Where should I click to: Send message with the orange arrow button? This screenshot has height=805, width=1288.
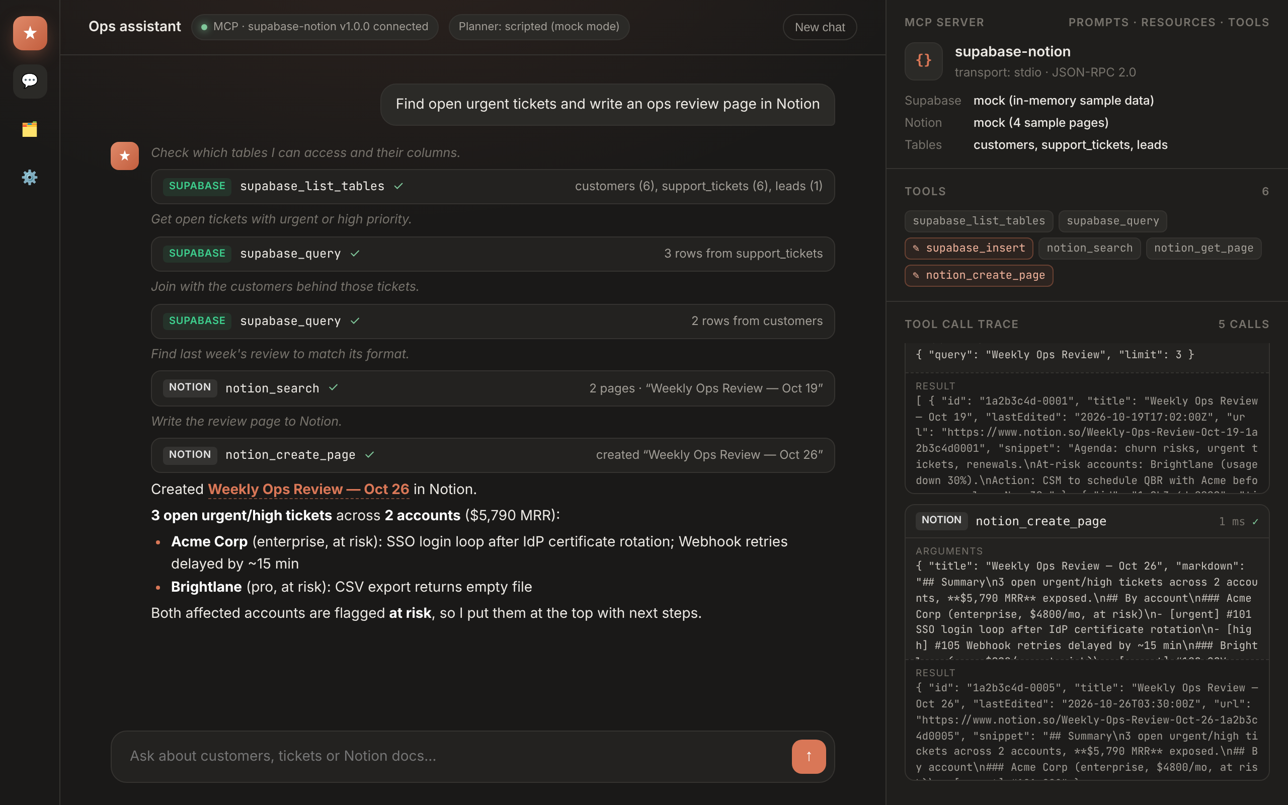click(x=809, y=756)
